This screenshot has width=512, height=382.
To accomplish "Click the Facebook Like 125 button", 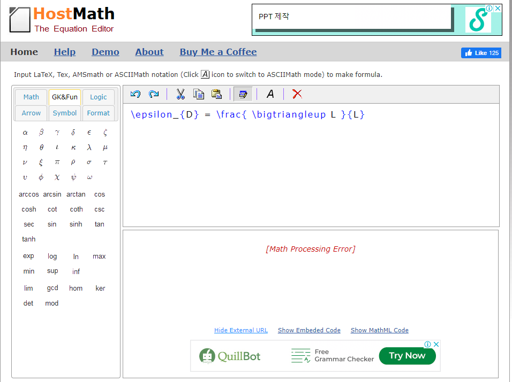I will [481, 53].
